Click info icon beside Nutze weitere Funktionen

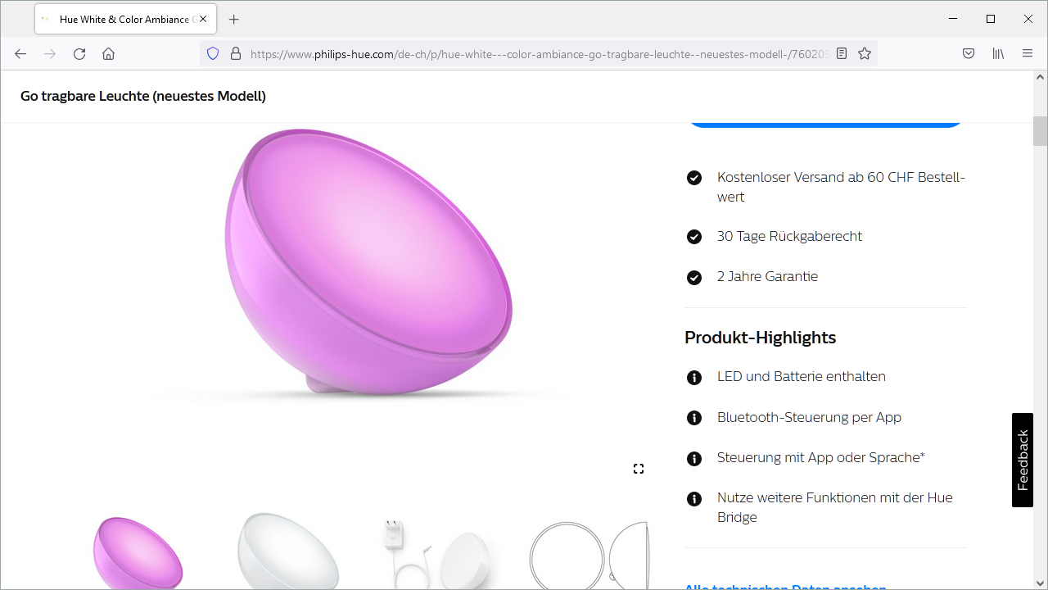tap(694, 499)
